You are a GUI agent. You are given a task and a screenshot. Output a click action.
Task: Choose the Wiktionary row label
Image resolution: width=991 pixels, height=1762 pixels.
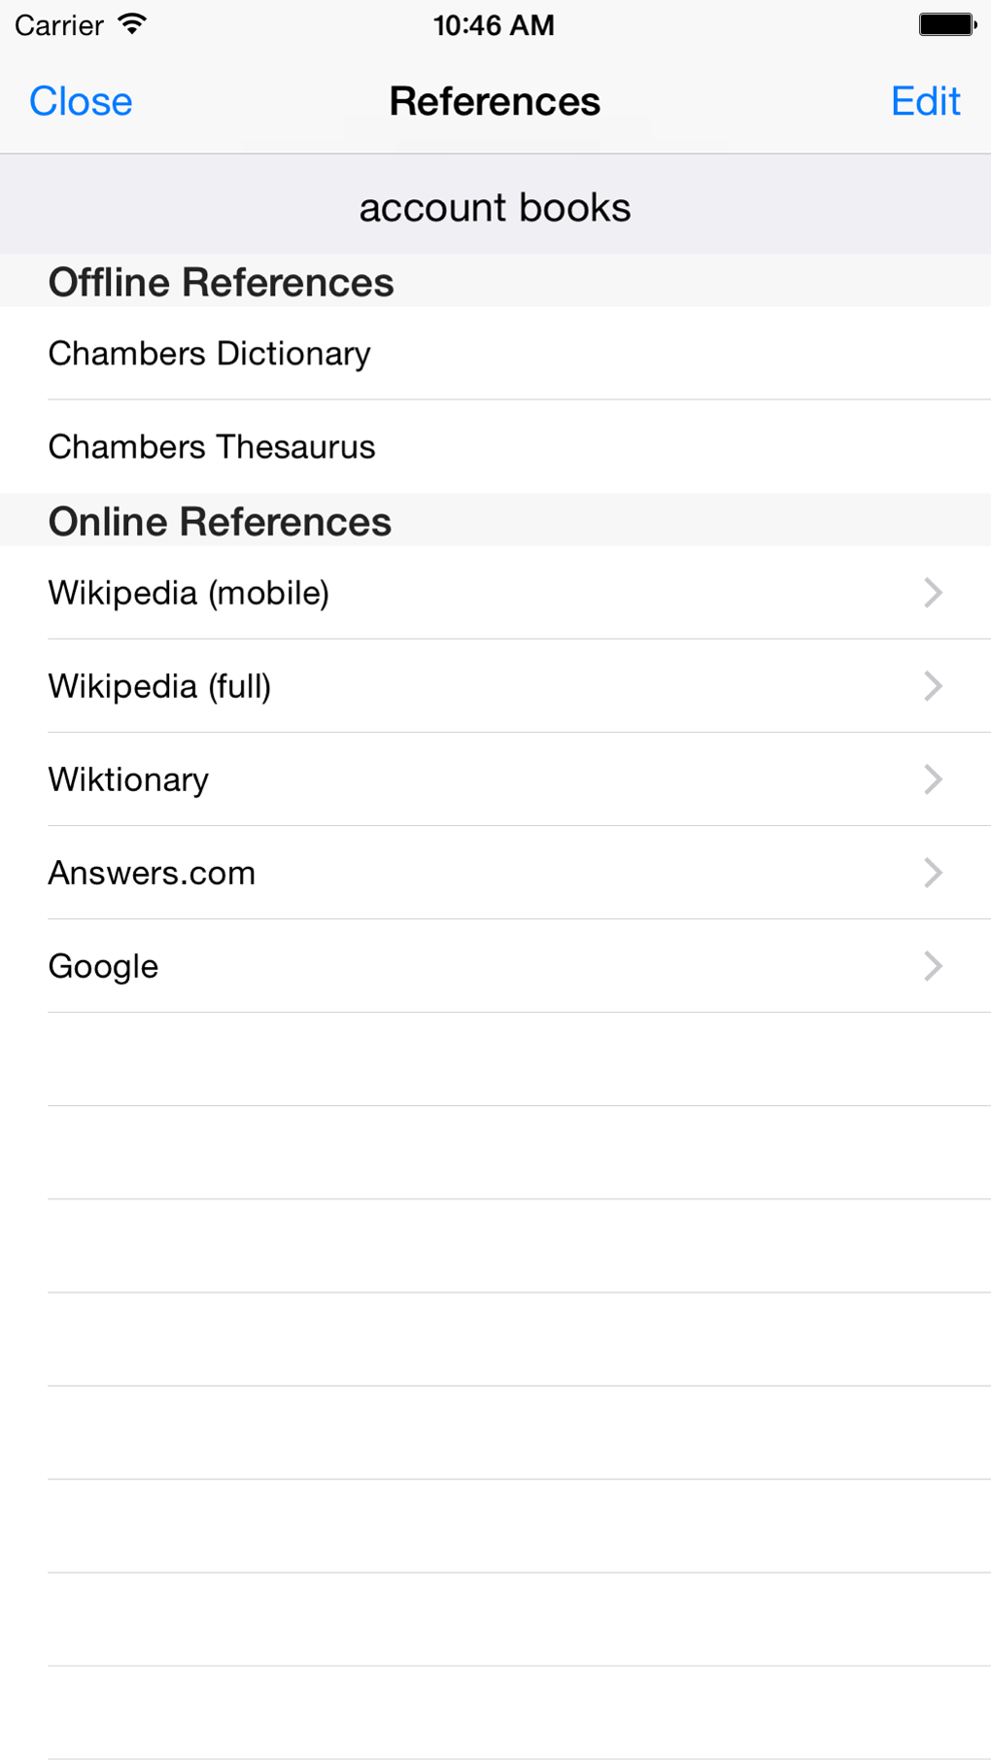coord(129,779)
